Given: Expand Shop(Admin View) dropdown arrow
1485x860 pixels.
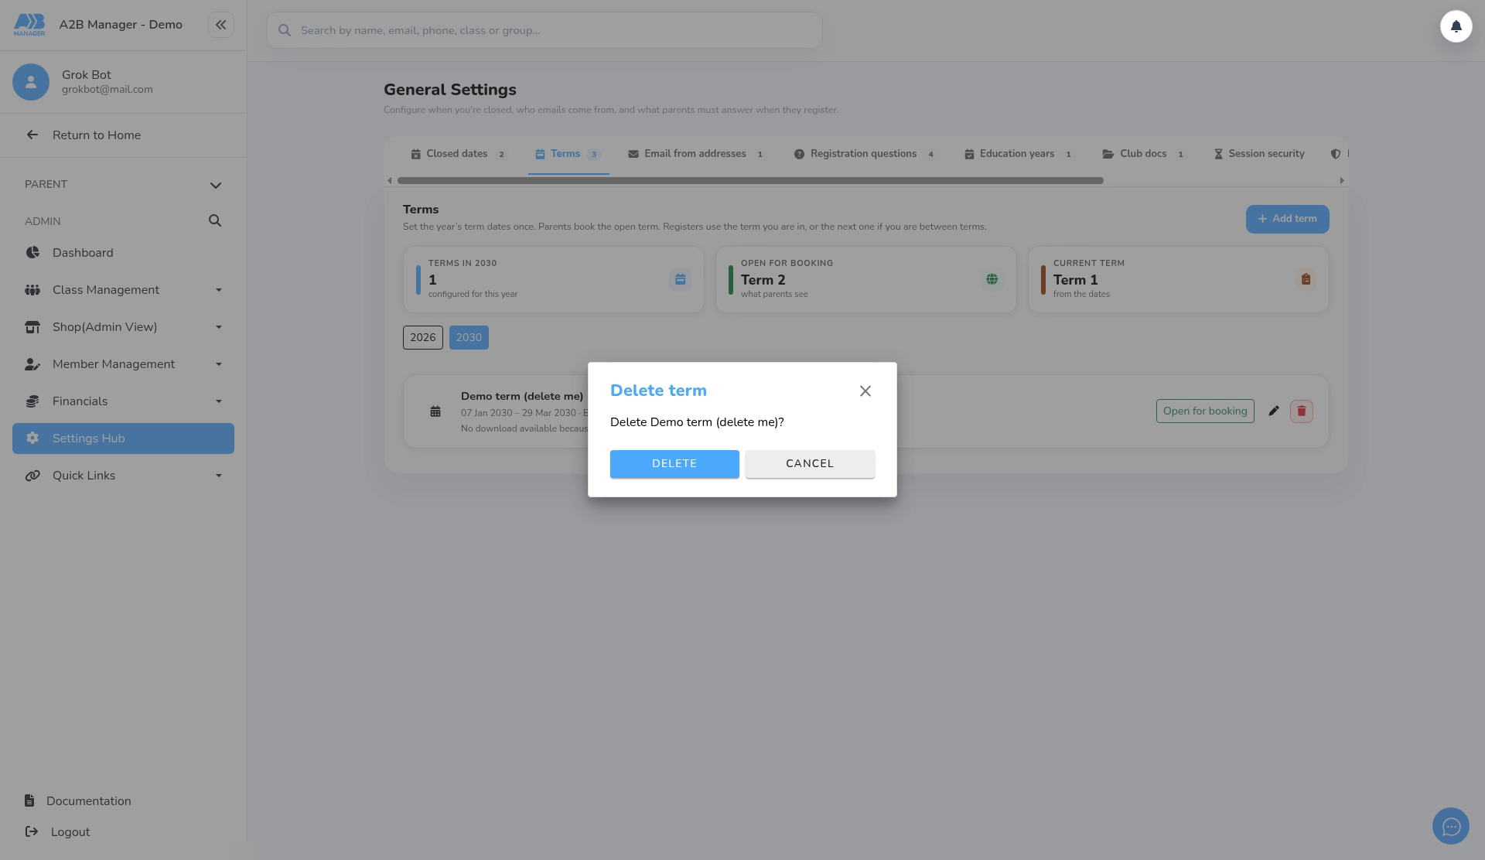Looking at the screenshot, I should (219, 327).
